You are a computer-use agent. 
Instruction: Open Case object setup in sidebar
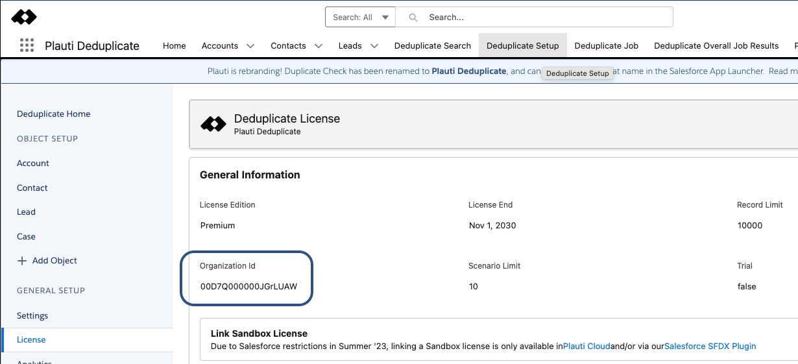coord(26,237)
